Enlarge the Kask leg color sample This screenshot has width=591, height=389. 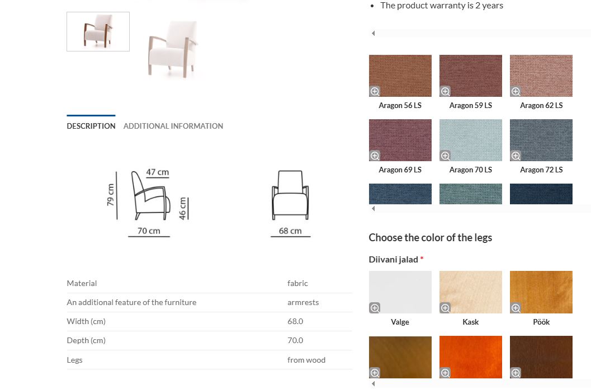pos(445,308)
